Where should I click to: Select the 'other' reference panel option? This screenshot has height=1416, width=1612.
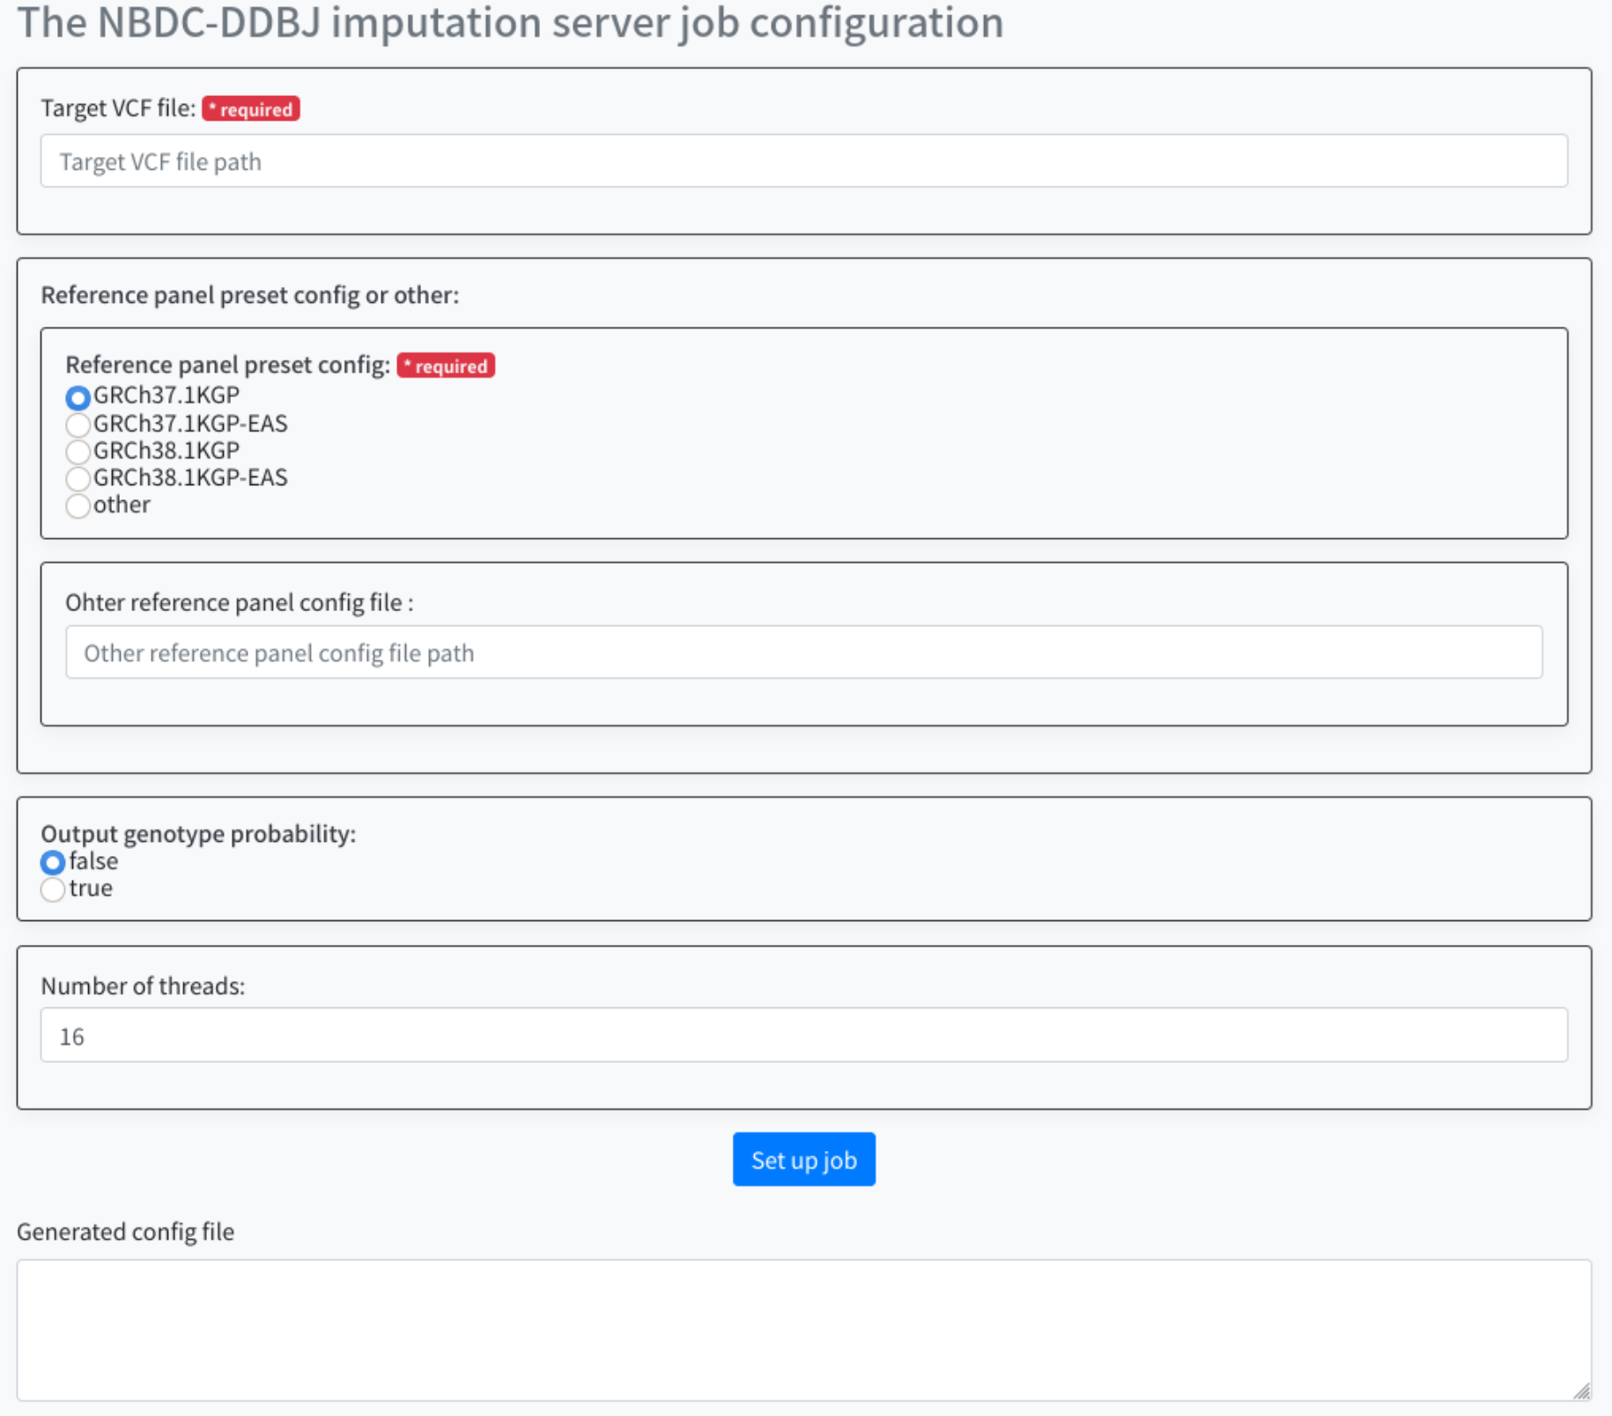click(78, 506)
